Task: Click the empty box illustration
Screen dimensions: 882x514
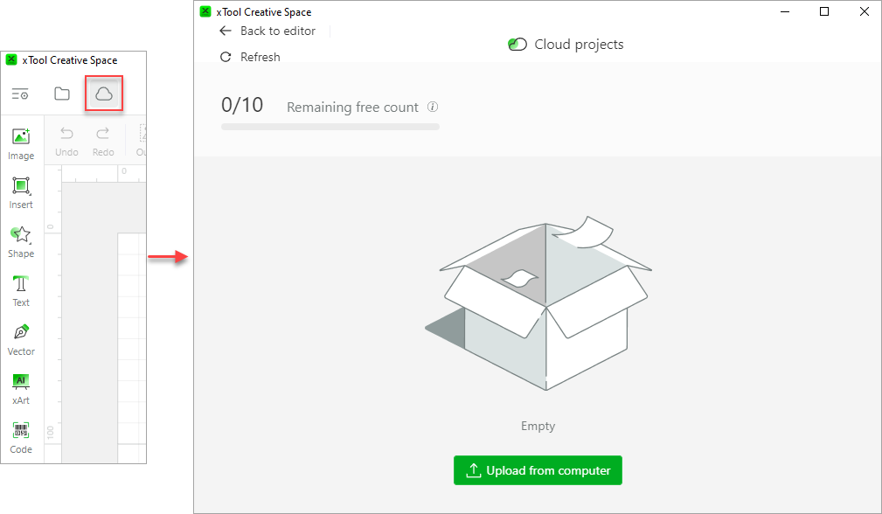Action: (x=538, y=306)
